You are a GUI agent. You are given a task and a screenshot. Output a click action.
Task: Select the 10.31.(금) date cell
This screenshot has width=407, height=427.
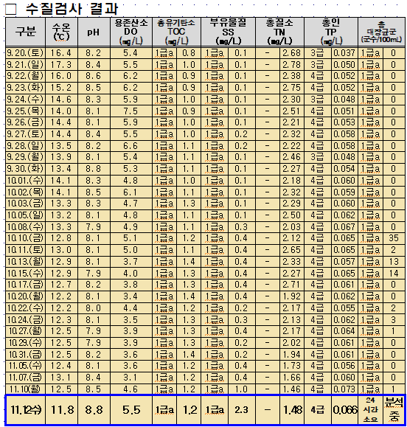coord(25,355)
